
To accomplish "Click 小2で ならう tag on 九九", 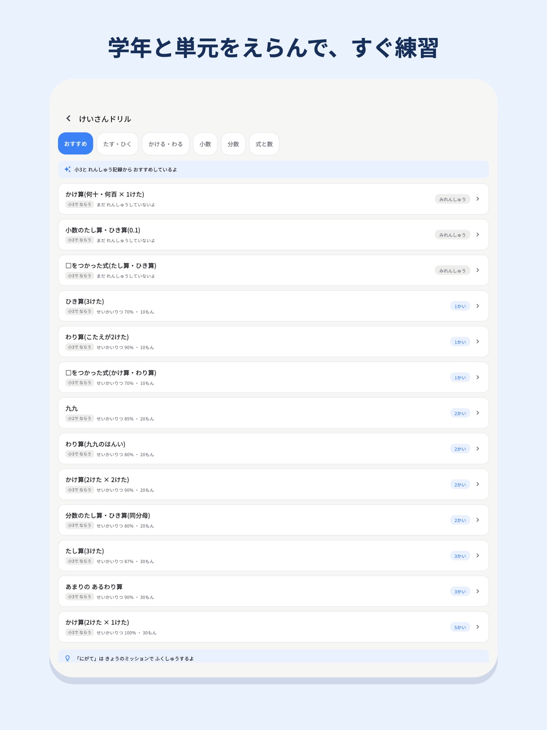I will coord(79,418).
